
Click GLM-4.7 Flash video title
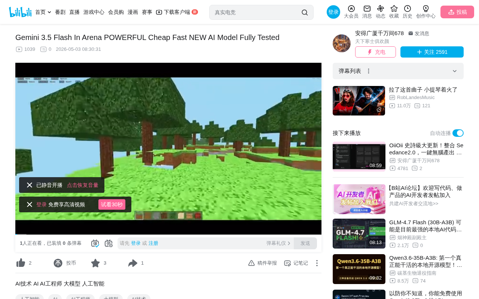click(426, 226)
